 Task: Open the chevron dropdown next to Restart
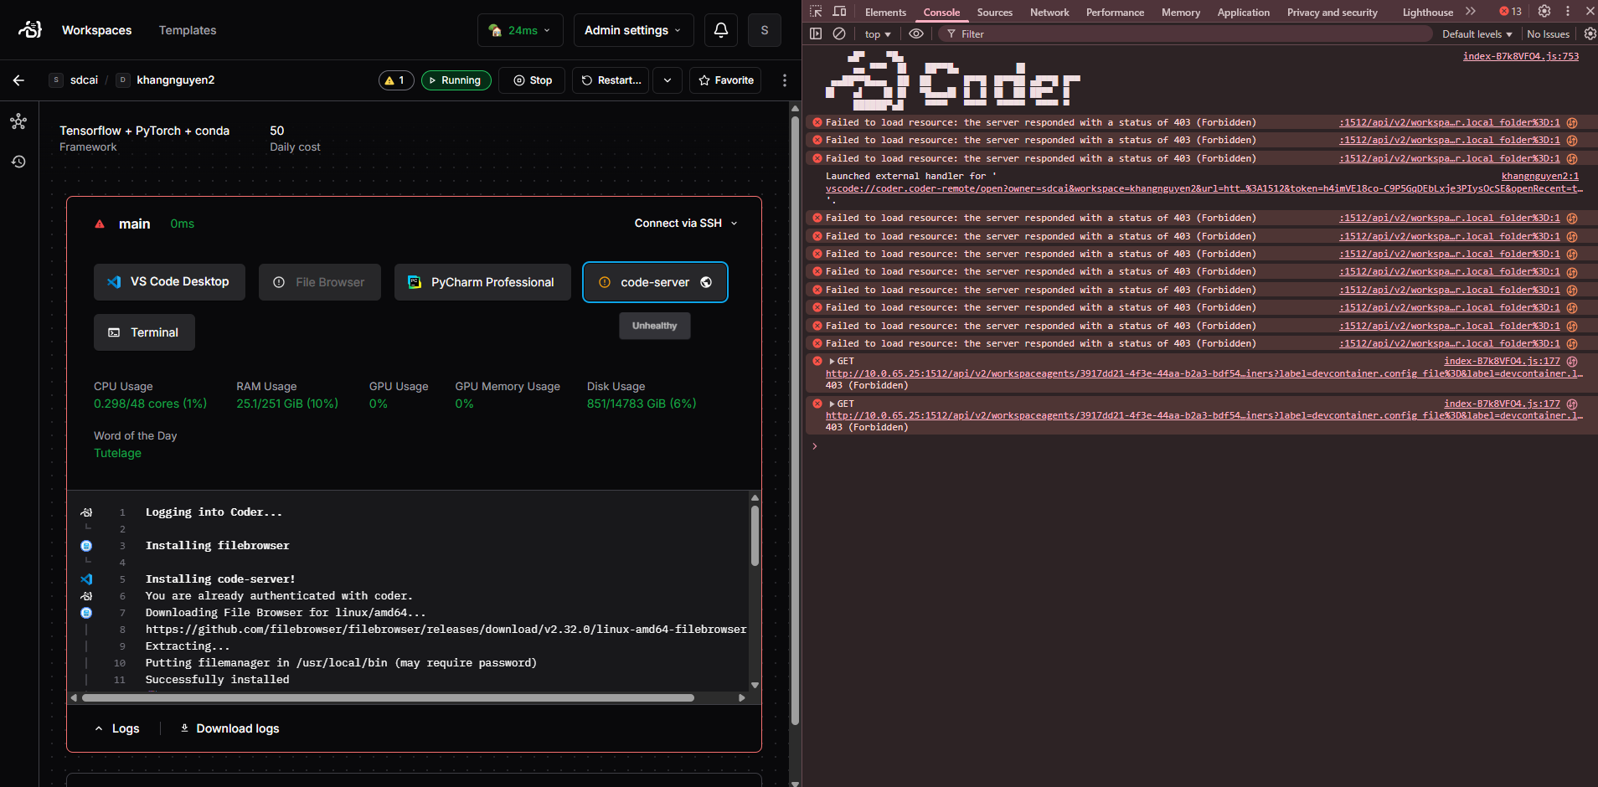pos(668,80)
